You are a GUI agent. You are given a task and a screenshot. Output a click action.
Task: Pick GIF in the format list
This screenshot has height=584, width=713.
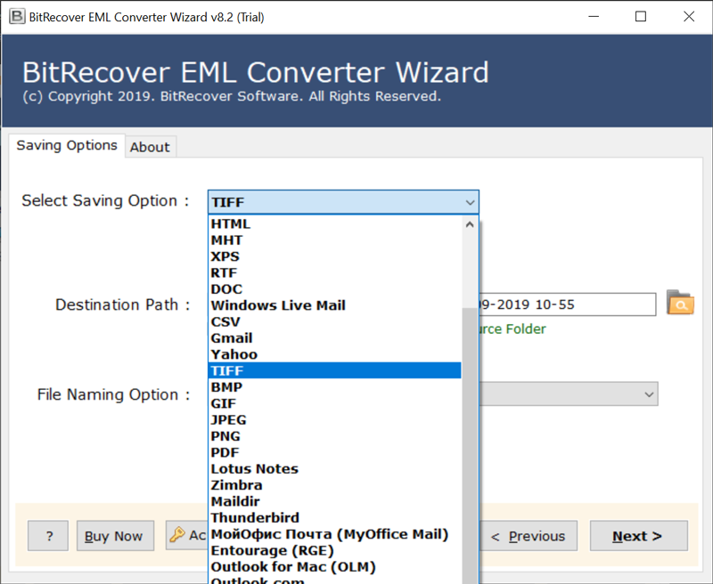point(334,403)
